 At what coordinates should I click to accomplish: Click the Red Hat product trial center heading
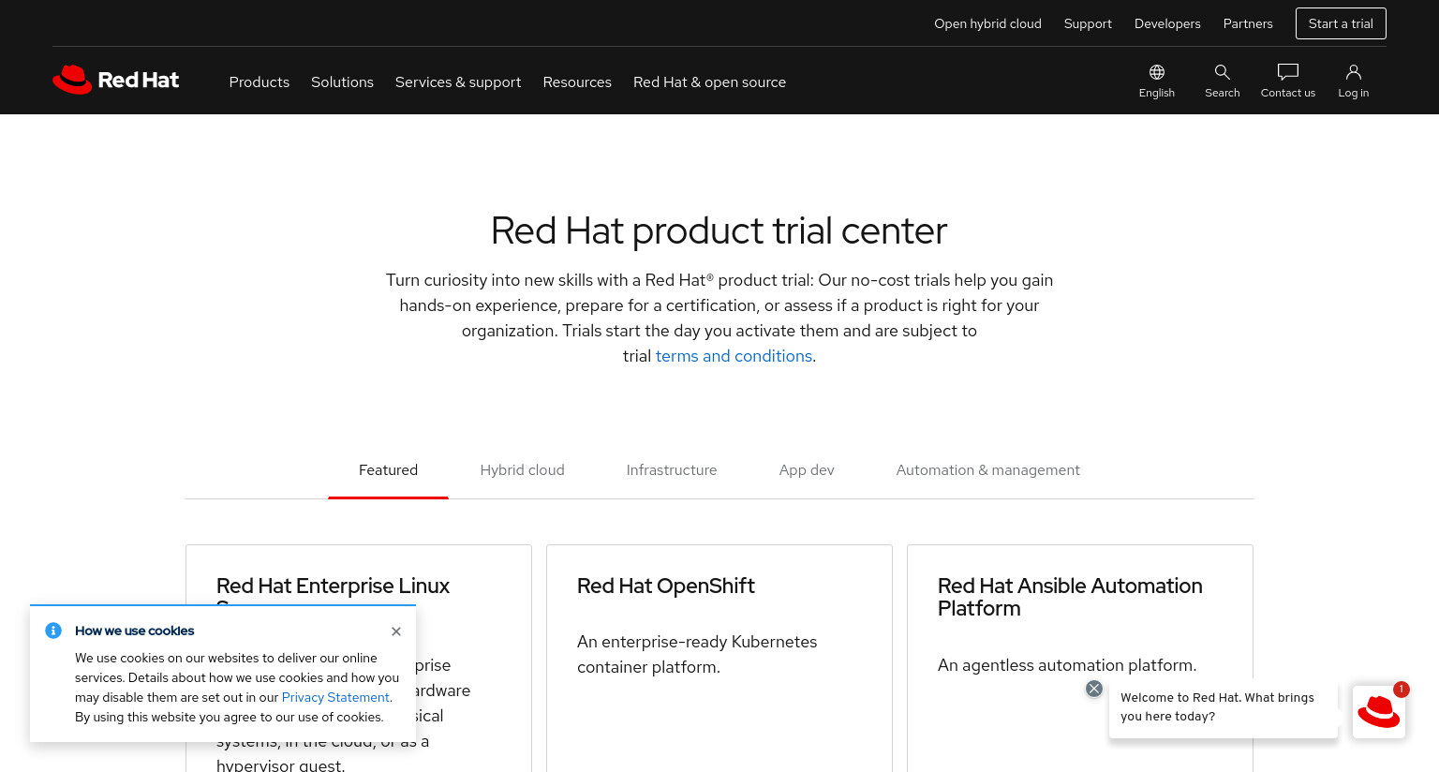click(719, 230)
